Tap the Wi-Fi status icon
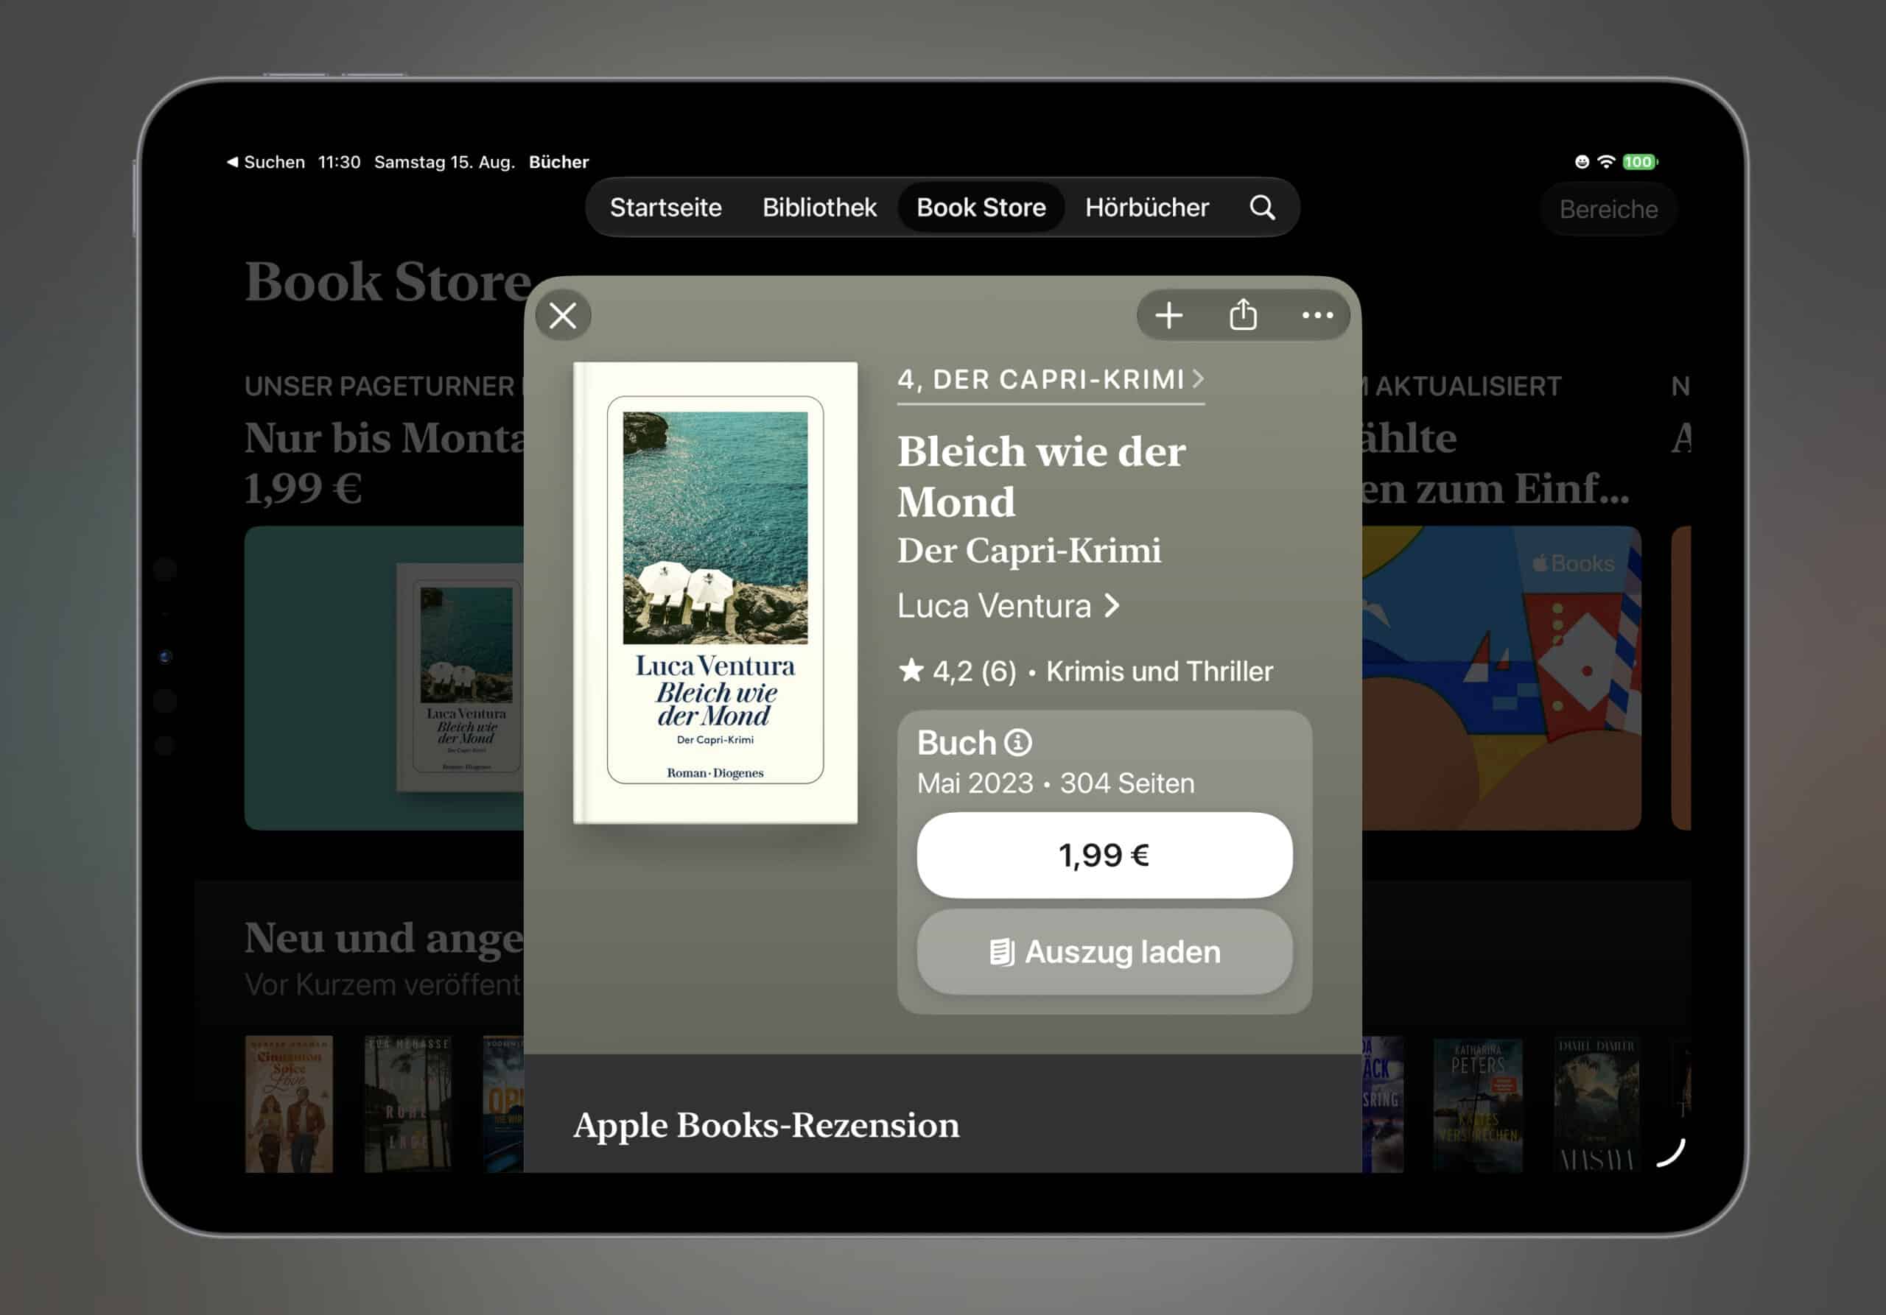Viewport: 1886px width, 1315px height. pyautogui.click(x=1606, y=162)
